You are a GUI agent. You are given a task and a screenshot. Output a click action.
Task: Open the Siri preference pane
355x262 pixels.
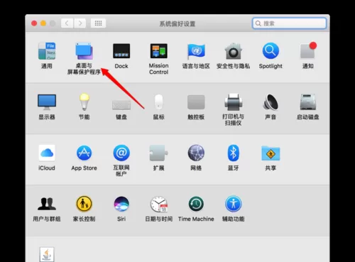point(121,204)
